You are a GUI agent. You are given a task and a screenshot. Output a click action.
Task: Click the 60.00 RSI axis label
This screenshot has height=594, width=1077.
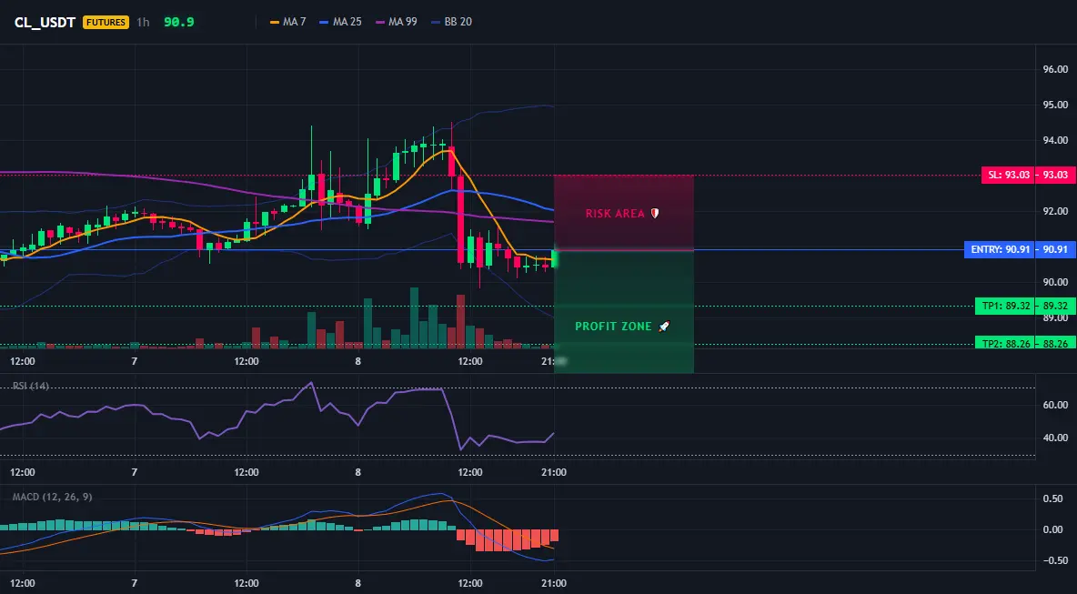1056,405
